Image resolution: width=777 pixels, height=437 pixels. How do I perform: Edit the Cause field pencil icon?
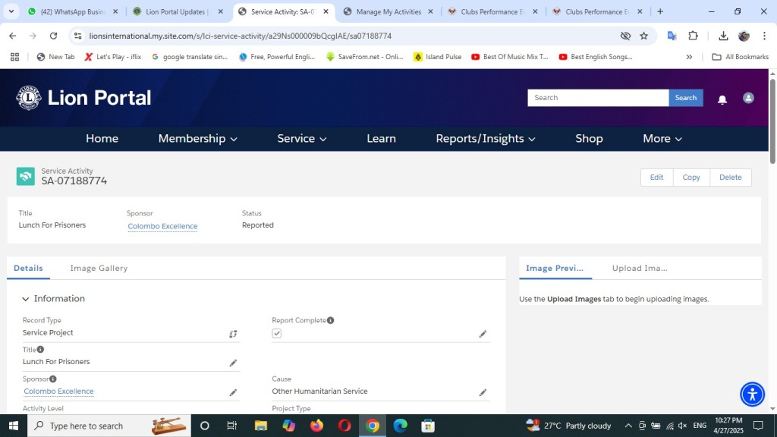click(x=483, y=393)
